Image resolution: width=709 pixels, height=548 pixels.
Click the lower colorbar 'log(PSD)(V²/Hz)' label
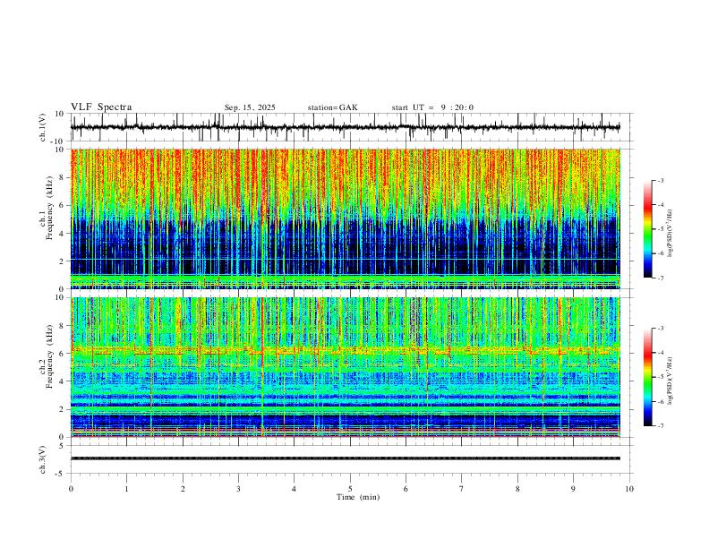click(670, 381)
